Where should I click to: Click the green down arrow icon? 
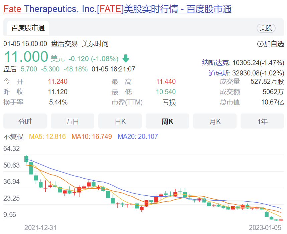pyautogui.click(x=126, y=58)
